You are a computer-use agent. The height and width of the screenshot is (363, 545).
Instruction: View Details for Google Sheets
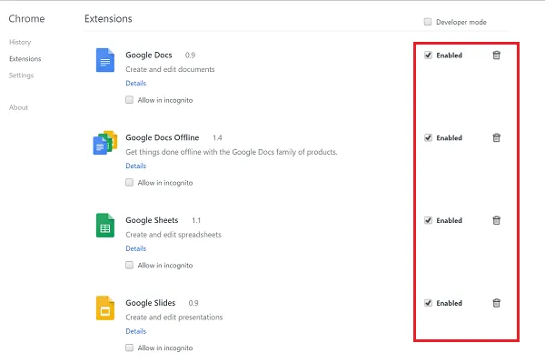136,248
